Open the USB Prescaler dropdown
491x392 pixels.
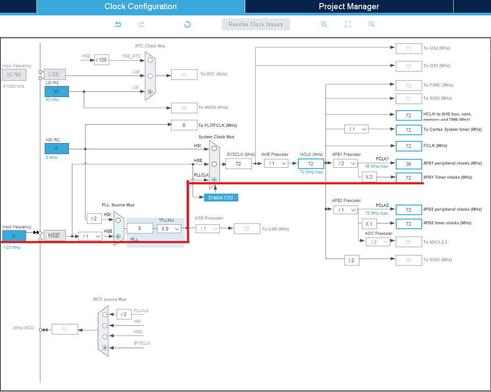pos(208,229)
